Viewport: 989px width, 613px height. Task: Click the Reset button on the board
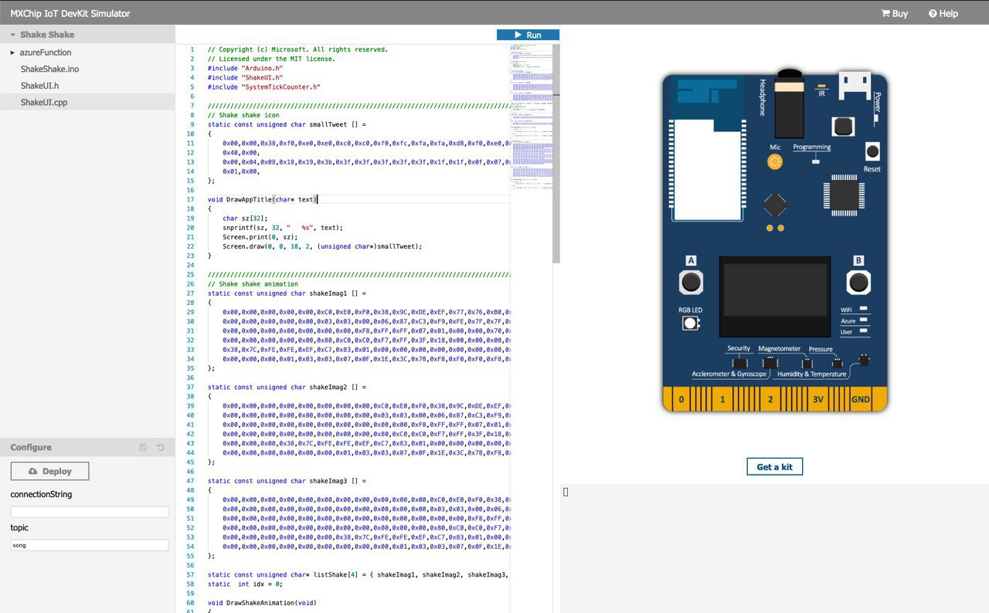(872, 151)
